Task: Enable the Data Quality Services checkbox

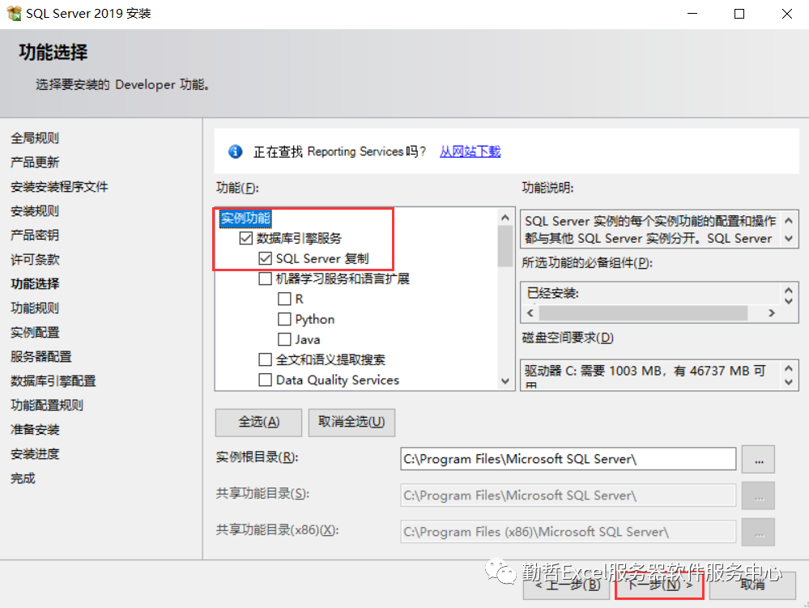Action: point(265,380)
